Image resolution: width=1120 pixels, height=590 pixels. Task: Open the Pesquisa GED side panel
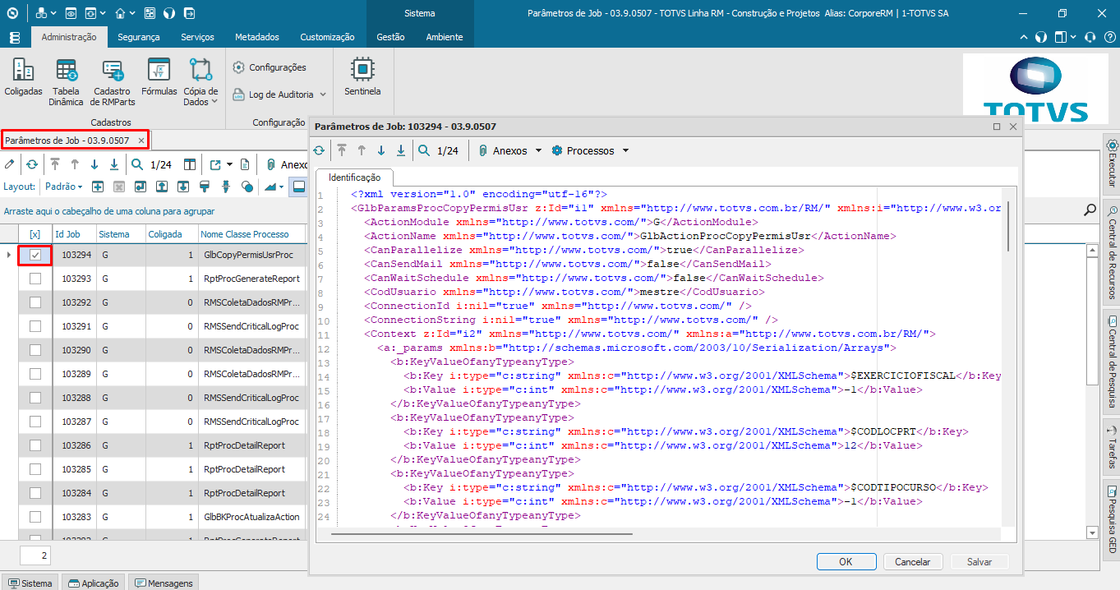(1112, 519)
